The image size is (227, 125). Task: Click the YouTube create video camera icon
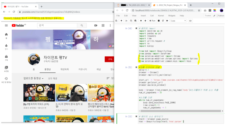(x=96, y=25)
